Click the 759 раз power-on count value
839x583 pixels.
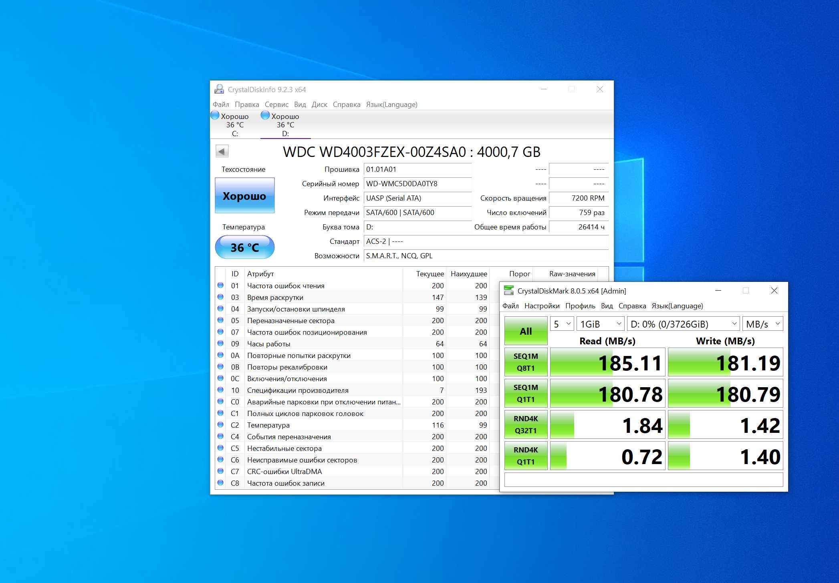(579, 213)
